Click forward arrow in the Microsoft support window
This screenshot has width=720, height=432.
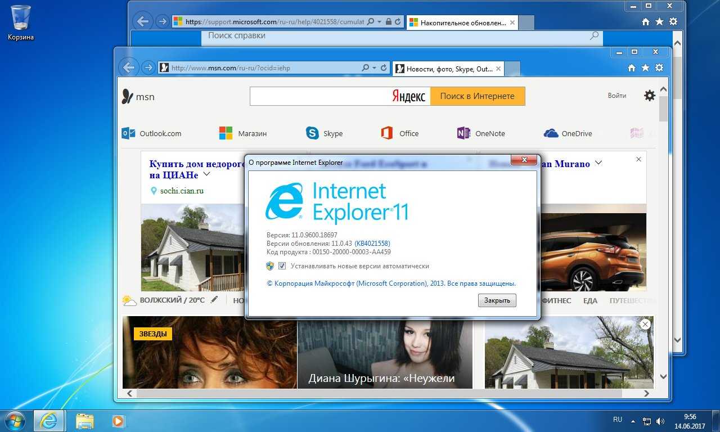click(x=162, y=21)
